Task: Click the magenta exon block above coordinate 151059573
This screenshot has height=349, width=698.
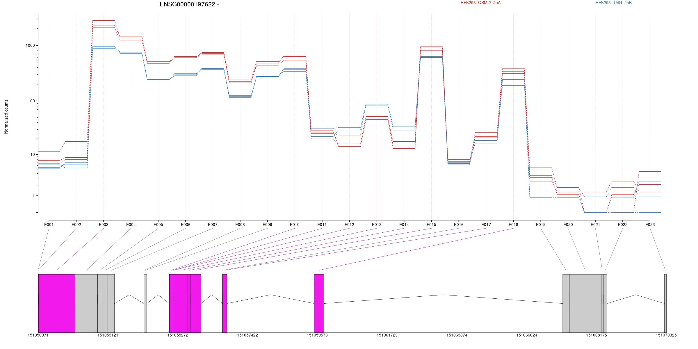Action: tap(319, 303)
